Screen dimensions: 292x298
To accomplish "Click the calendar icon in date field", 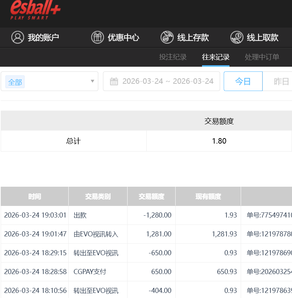I will [114, 81].
